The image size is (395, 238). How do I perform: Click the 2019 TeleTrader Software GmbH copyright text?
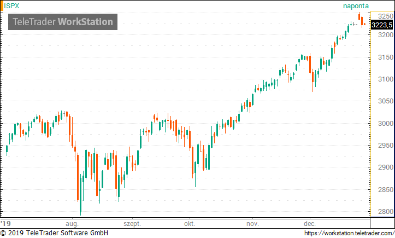(x=54, y=233)
